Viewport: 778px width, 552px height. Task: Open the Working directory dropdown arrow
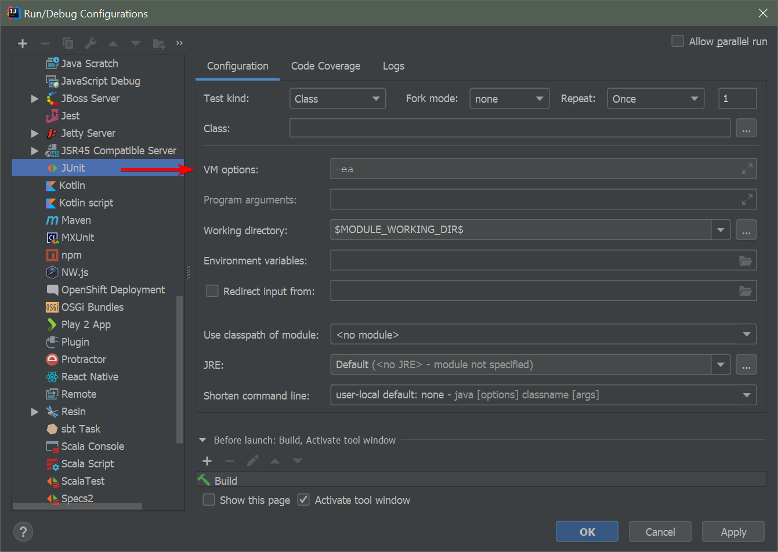721,230
